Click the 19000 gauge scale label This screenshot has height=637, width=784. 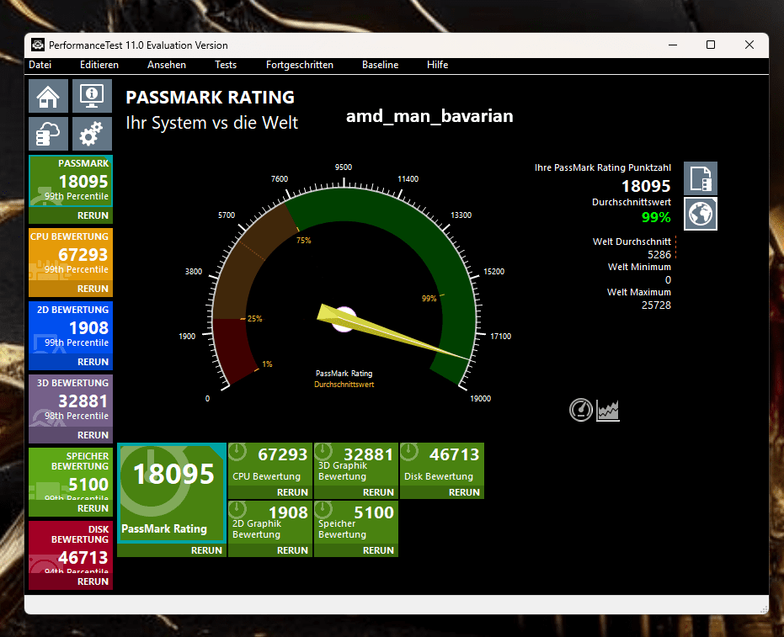pos(480,399)
